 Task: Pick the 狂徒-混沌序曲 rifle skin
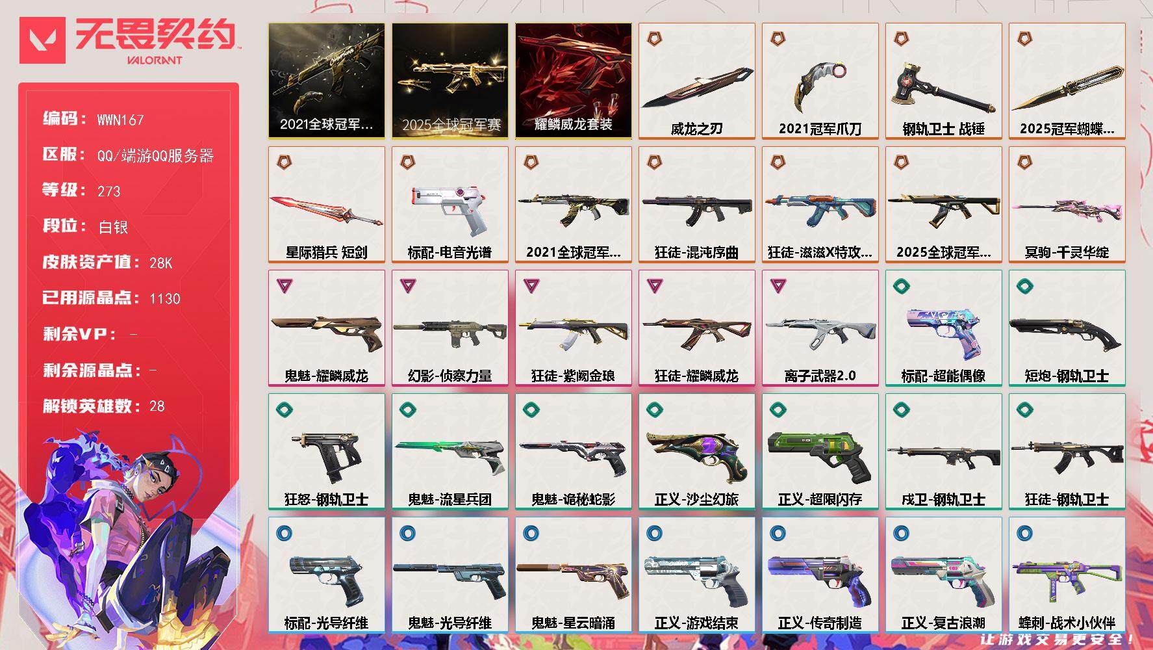(x=696, y=205)
